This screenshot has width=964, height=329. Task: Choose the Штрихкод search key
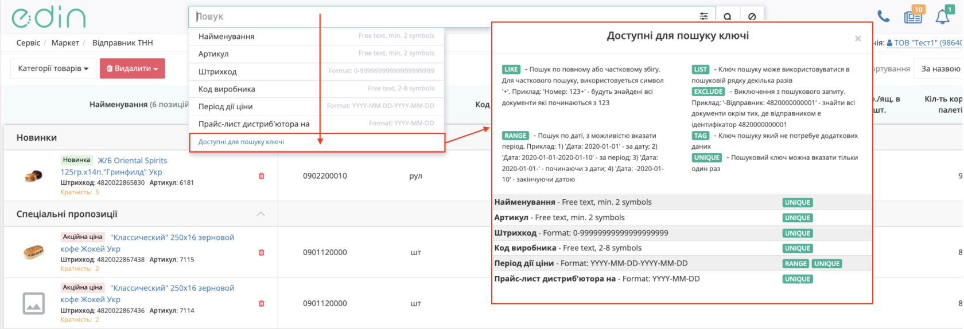(317, 72)
